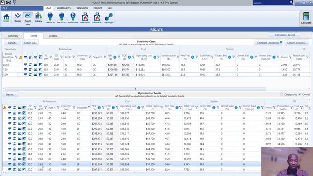Image resolution: width=313 pixels, height=176 pixels.
Task: Open Electric #1 load
Action: 50,18
